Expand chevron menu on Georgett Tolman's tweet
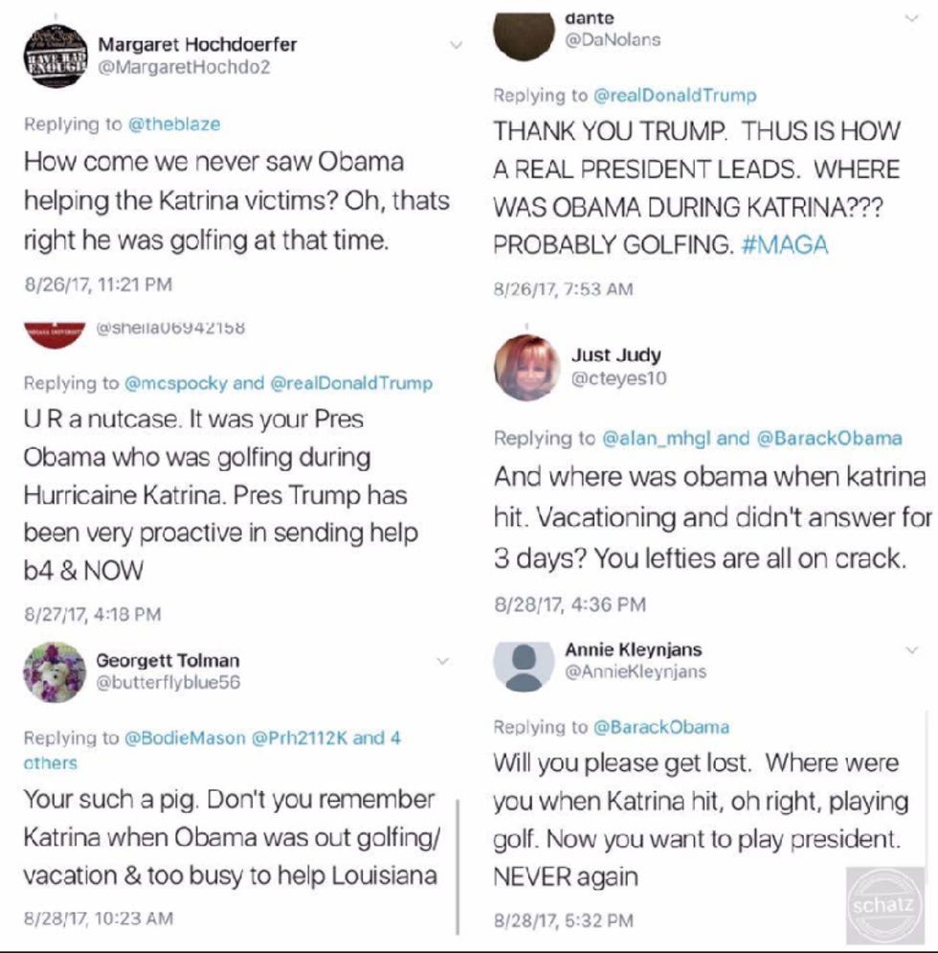 click(x=443, y=661)
